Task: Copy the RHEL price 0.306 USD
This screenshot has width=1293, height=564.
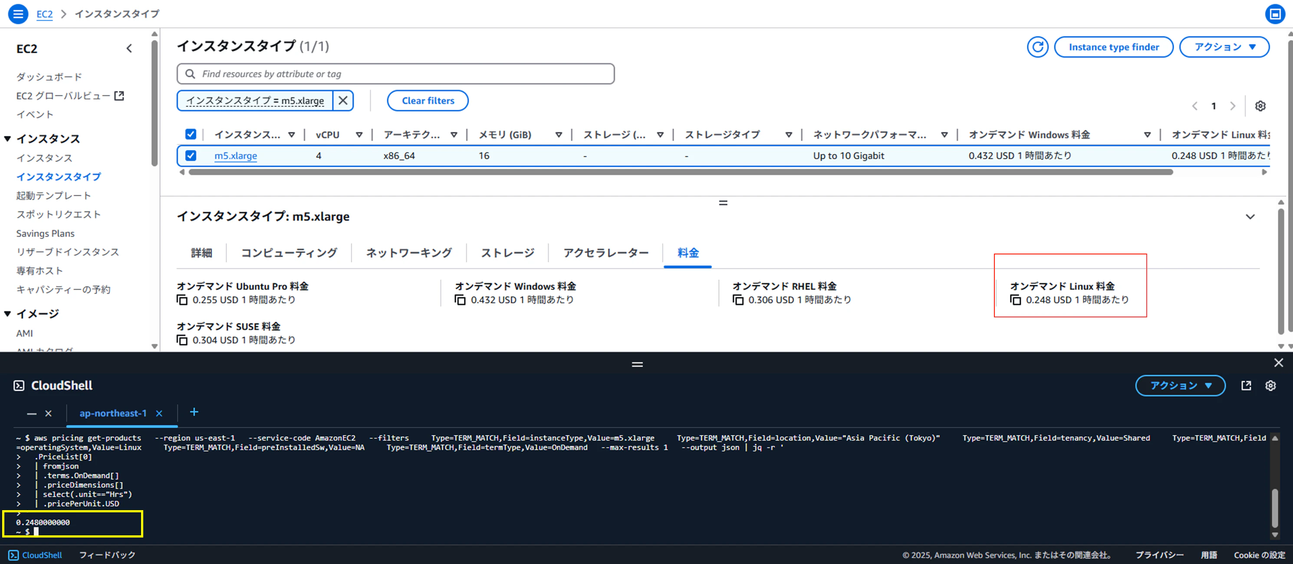Action: click(738, 300)
